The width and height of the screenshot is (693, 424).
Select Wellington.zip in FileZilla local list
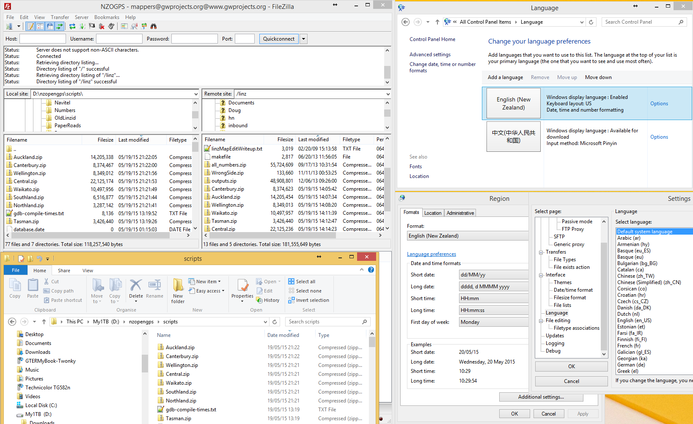click(98, 173)
